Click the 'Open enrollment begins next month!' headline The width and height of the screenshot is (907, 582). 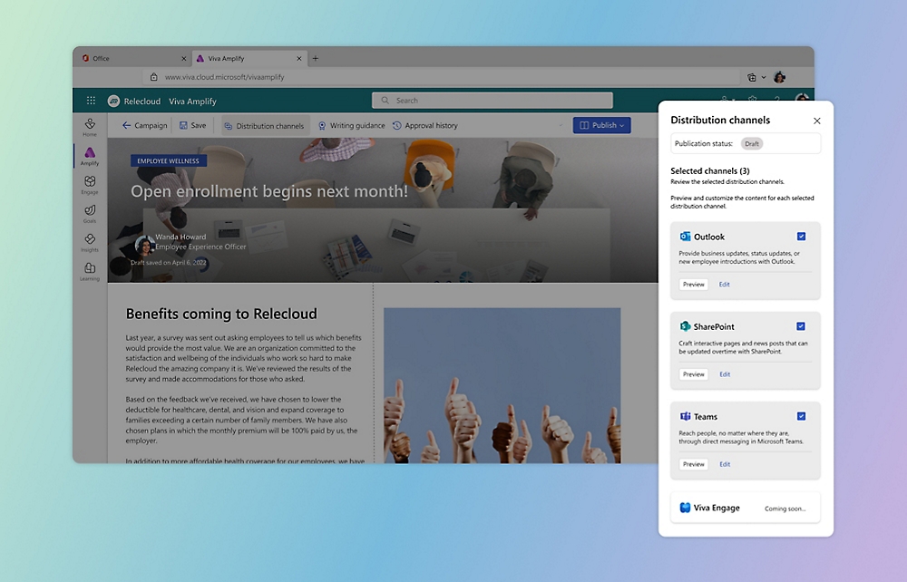269,191
